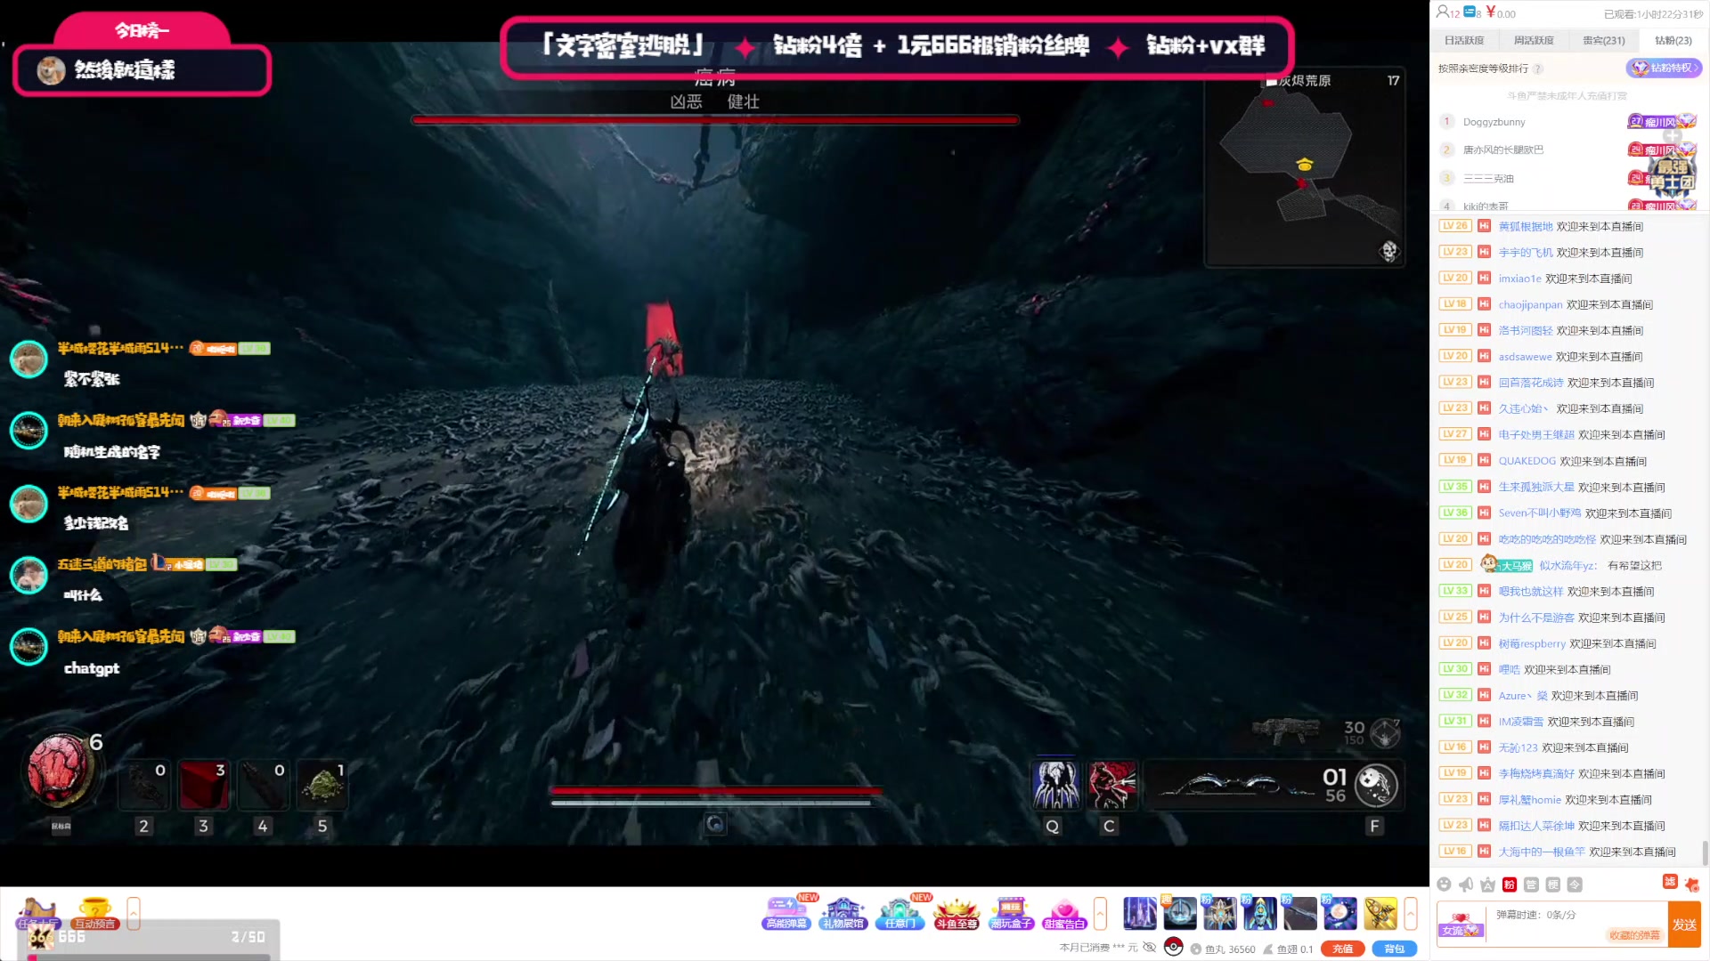Click username QUAKEDOG in chat
1710x961 pixels.
tap(1527, 461)
